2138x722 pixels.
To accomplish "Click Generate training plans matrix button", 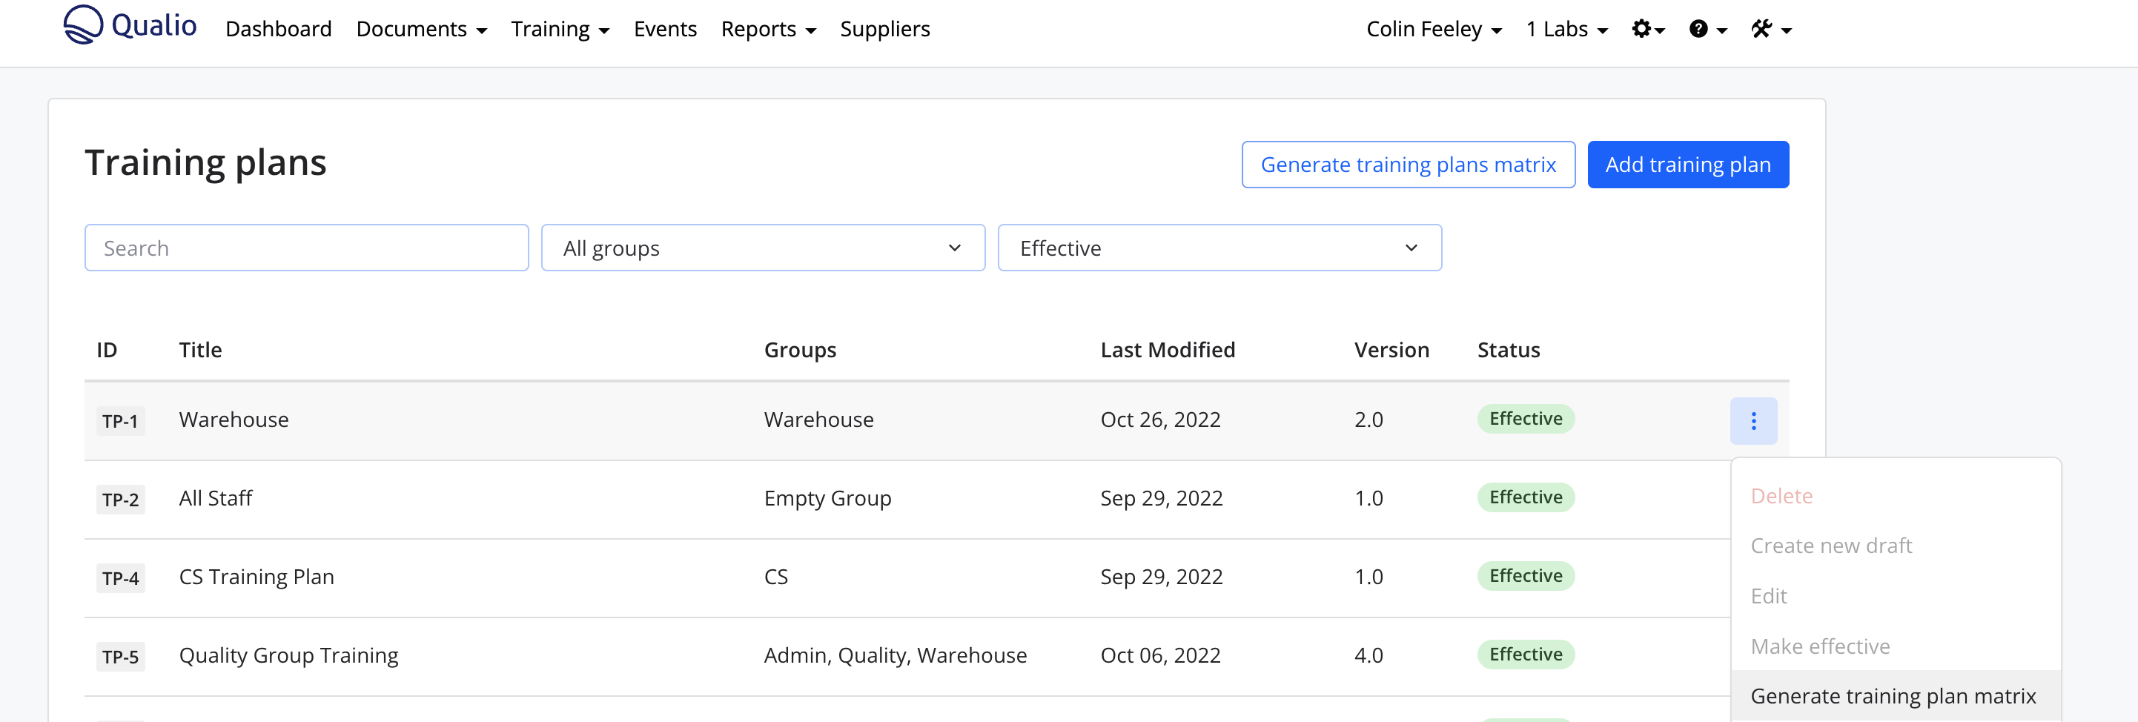I will point(1408,165).
